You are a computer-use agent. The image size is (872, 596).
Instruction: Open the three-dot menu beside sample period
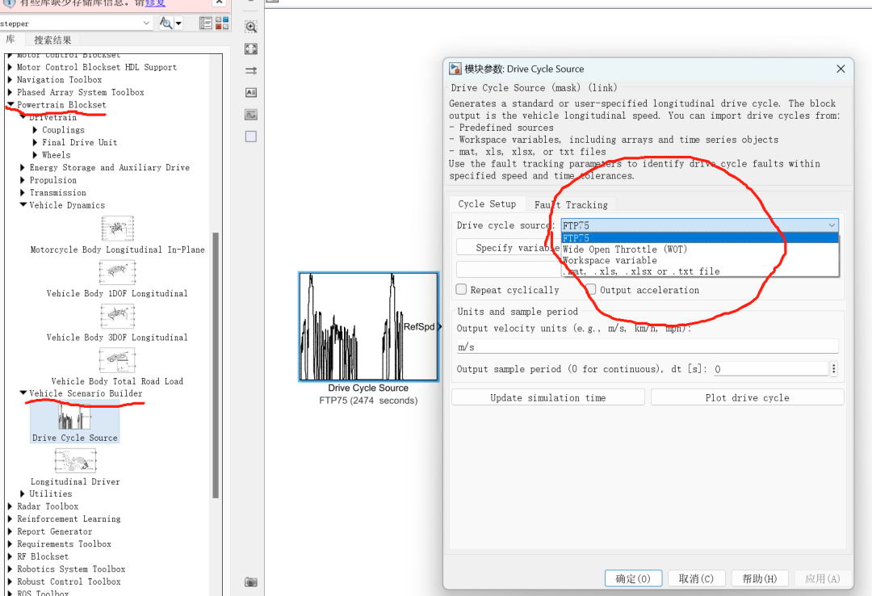[x=833, y=369]
